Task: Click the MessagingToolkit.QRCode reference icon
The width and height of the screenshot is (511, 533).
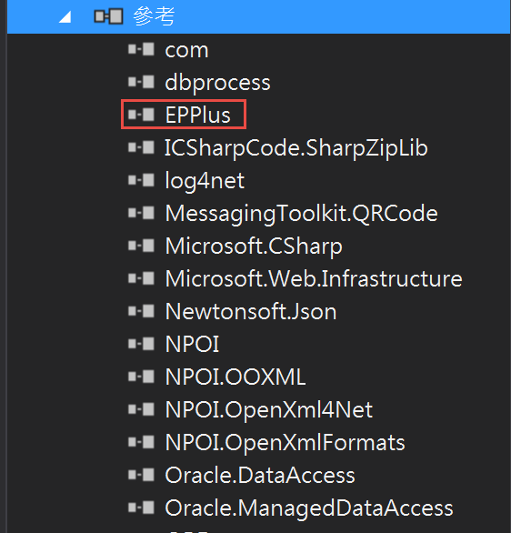Action: click(x=141, y=213)
